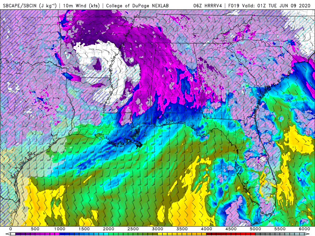This screenshot has height=236, width=315.
Task: Click the 3500 label on the color scale
Action: pyautogui.click(x=182, y=229)
